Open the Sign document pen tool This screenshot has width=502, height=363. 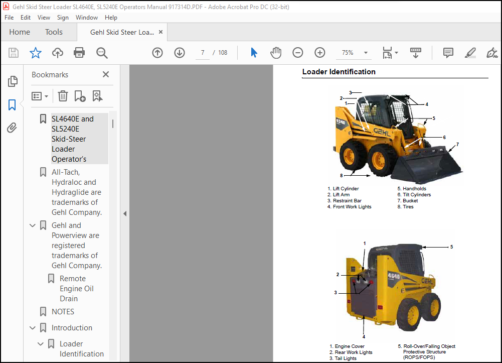point(492,53)
